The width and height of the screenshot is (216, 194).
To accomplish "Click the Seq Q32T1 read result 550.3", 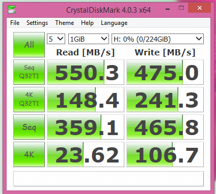I will [86, 72].
